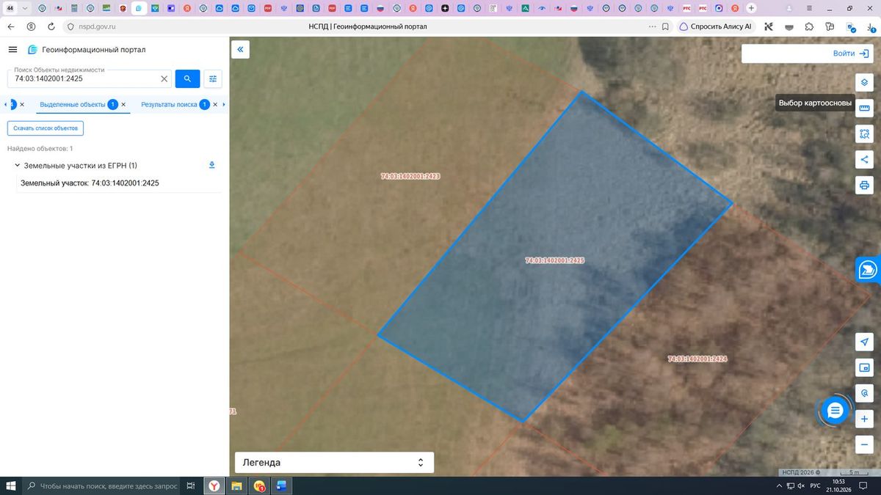The width and height of the screenshot is (881, 495).
Task: Click the Войти login button
Action: 850,54
